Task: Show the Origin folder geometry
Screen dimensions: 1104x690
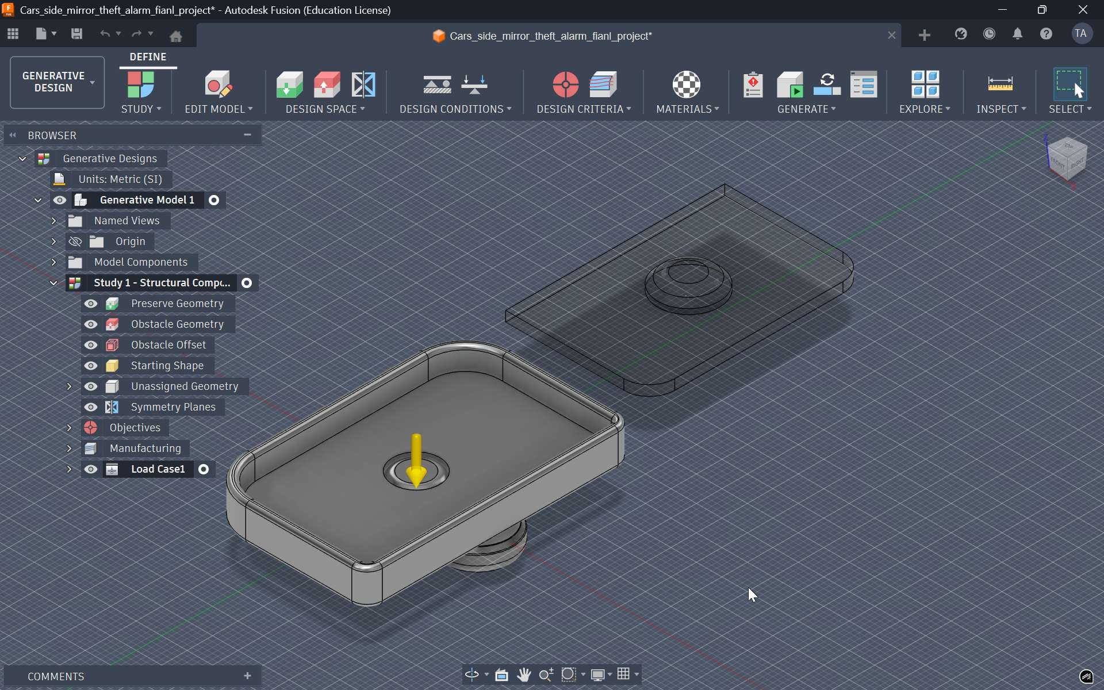Action: click(74, 241)
